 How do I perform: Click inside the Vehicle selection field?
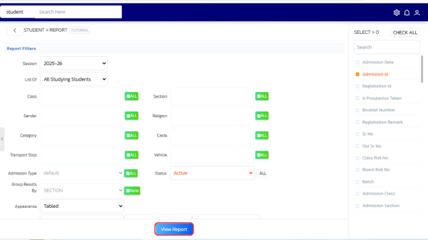tap(212, 155)
